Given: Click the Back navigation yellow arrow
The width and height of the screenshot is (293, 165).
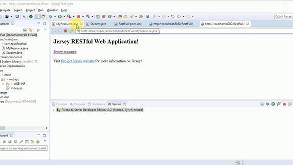Looking at the screenshot, I should pos(179,16).
